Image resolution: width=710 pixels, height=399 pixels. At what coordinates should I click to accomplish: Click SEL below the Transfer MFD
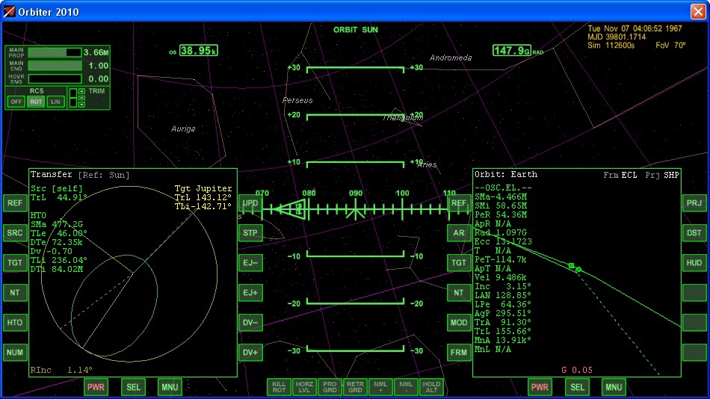[133, 387]
